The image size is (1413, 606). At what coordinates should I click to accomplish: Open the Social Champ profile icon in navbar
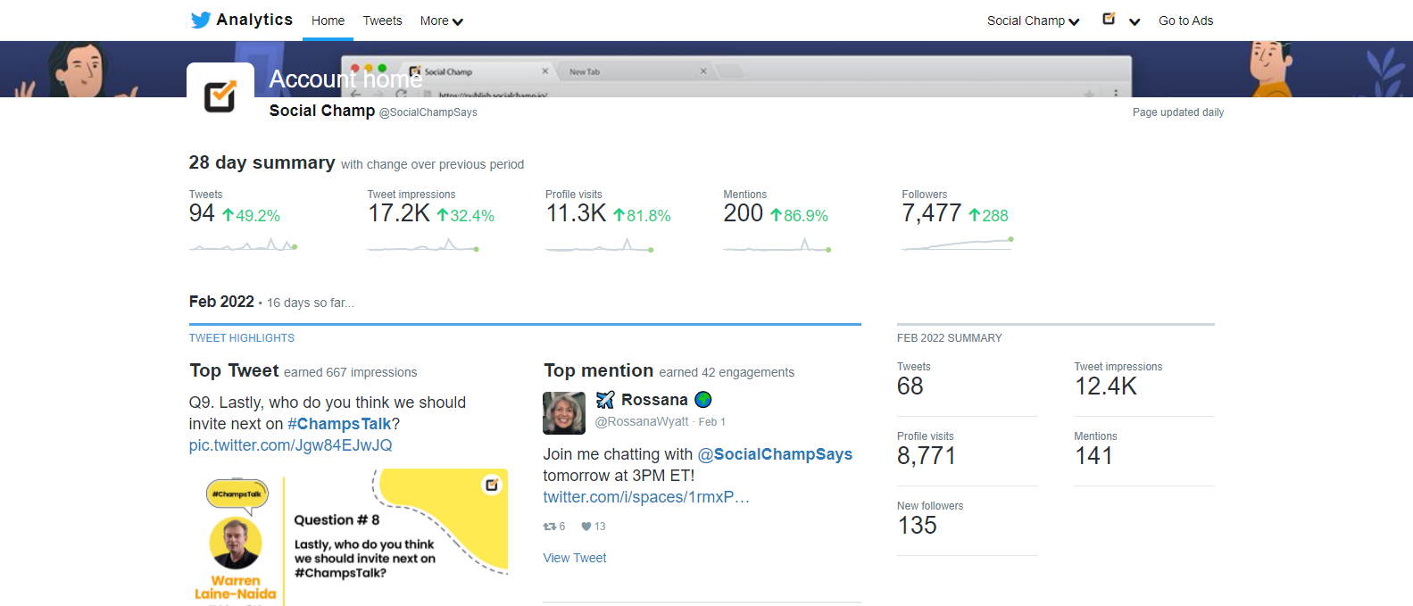tap(1109, 19)
